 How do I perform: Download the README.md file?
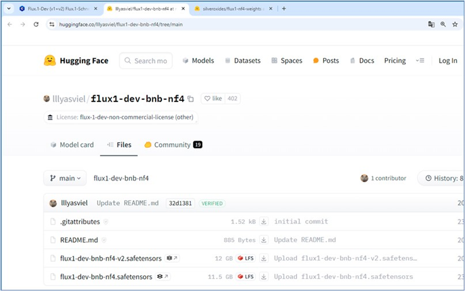pos(264,240)
